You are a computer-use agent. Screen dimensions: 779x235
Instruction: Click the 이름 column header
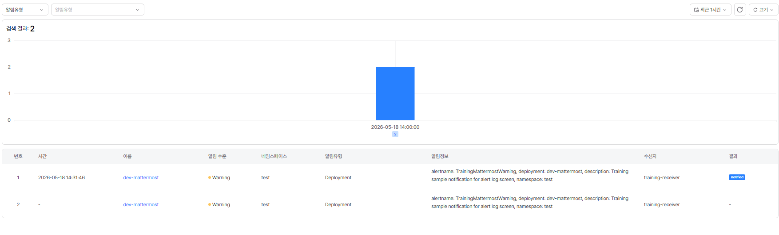tap(127, 156)
